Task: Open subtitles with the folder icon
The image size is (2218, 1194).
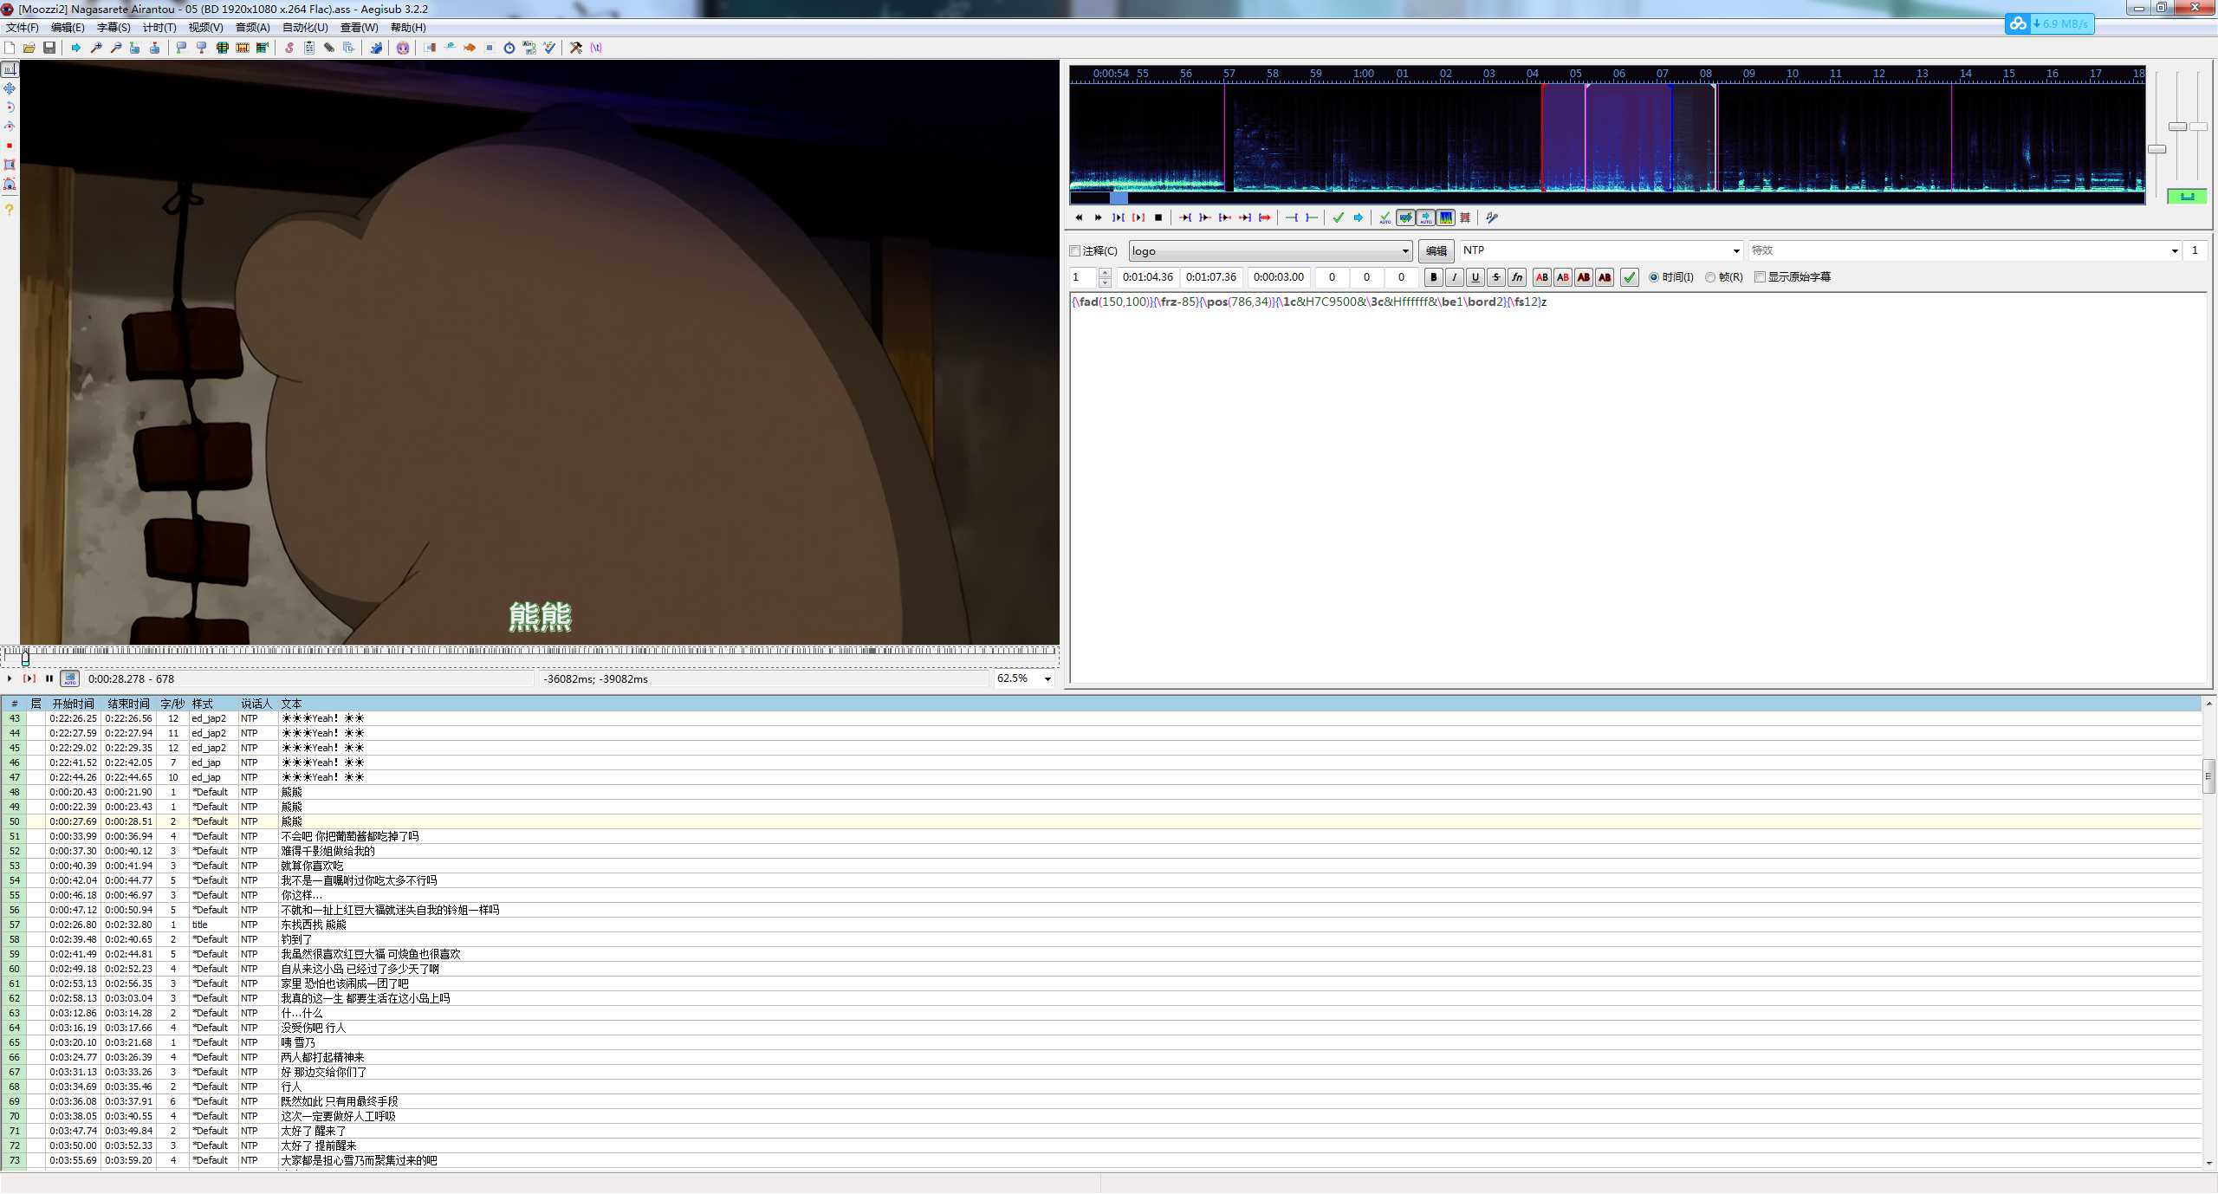Action: pos(29,48)
